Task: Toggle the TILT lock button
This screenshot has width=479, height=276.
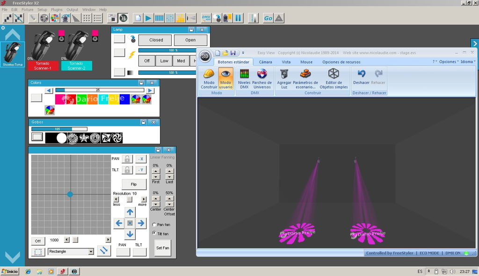Action: pyautogui.click(x=127, y=170)
